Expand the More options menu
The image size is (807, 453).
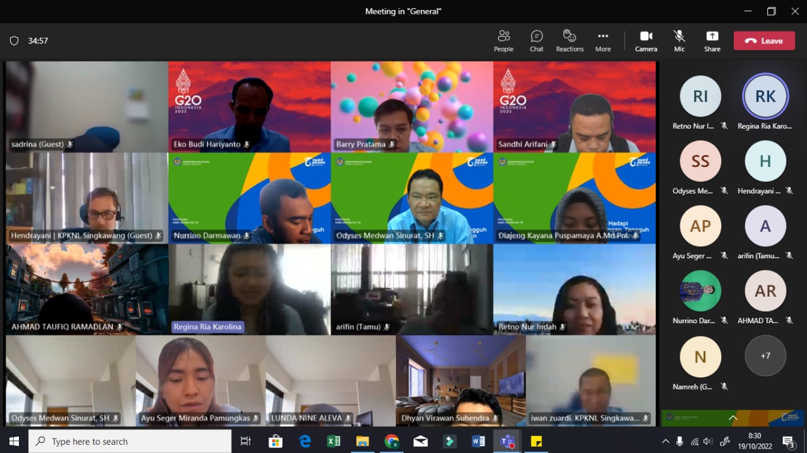coord(603,41)
